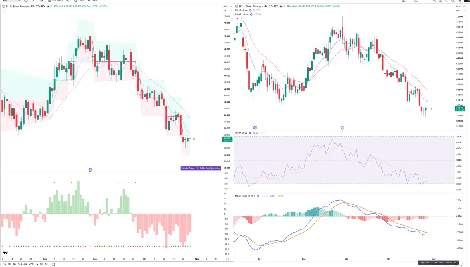Click the purple icon beside EMA 21 close
This screenshot has width=470, height=267.
tap(251, 14)
